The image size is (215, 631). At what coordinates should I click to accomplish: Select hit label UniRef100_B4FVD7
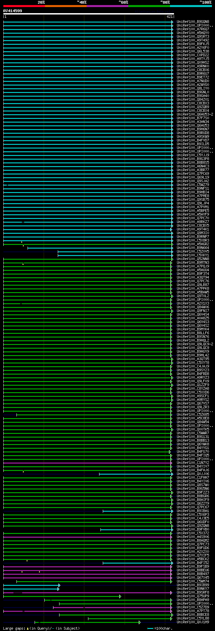[x=193, y=140]
